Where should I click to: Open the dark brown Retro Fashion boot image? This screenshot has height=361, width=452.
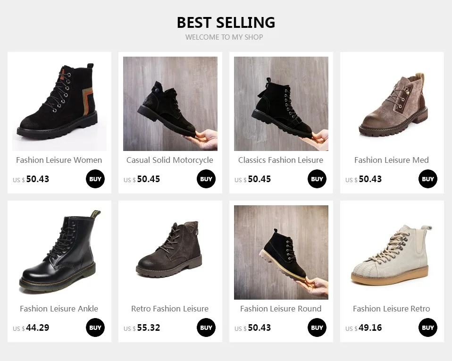(x=170, y=252)
